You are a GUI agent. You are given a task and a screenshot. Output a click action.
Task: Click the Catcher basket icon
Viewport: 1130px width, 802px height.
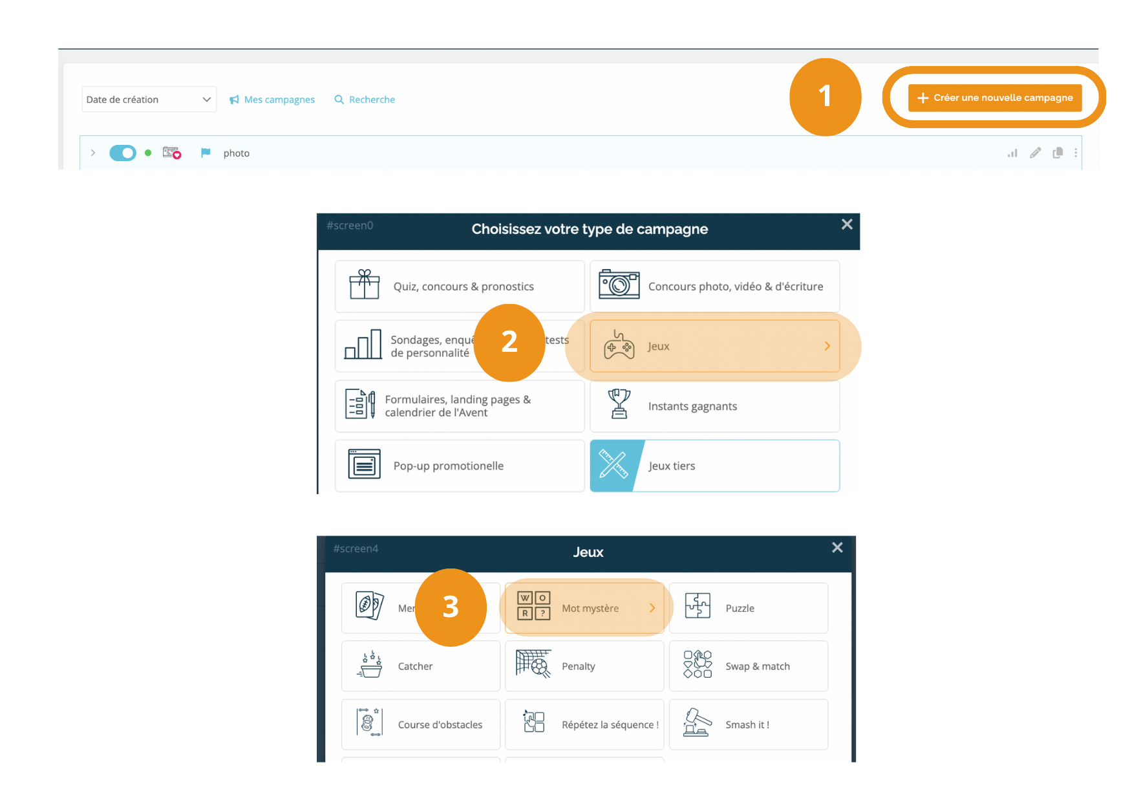tap(370, 664)
